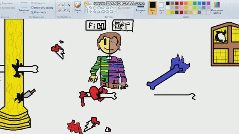This screenshot has width=239, height=134.
Task: Click the rectangular selection icon above Выделить
Action: (x=24, y=5)
